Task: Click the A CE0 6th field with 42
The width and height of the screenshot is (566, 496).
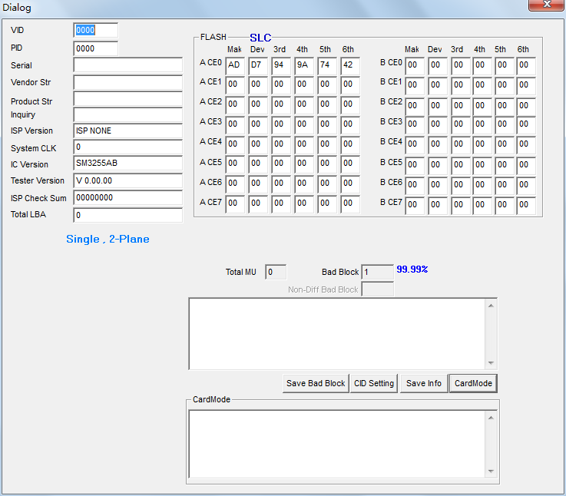Action: point(350,65)
